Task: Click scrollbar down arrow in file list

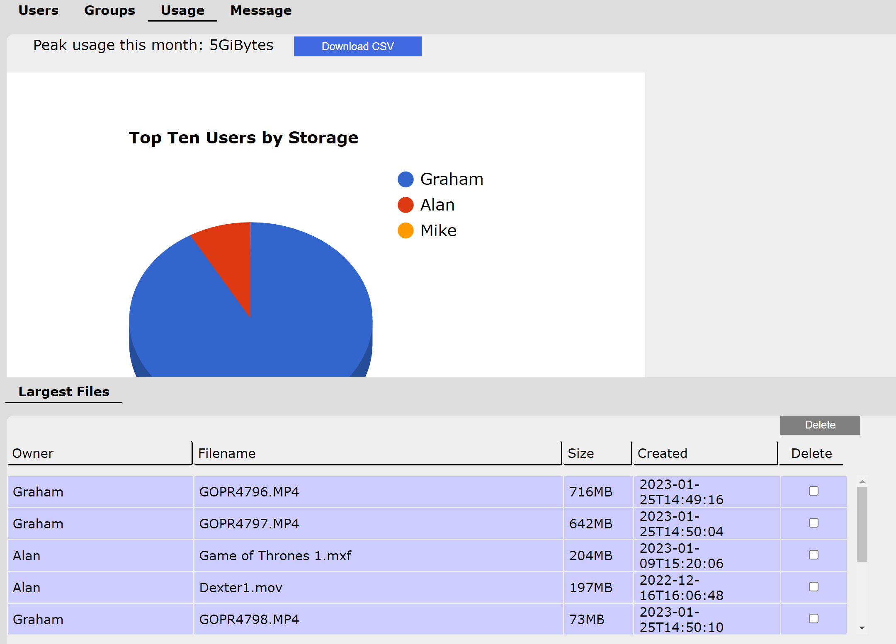Action: pyautogui.click(x=862, y=628)
